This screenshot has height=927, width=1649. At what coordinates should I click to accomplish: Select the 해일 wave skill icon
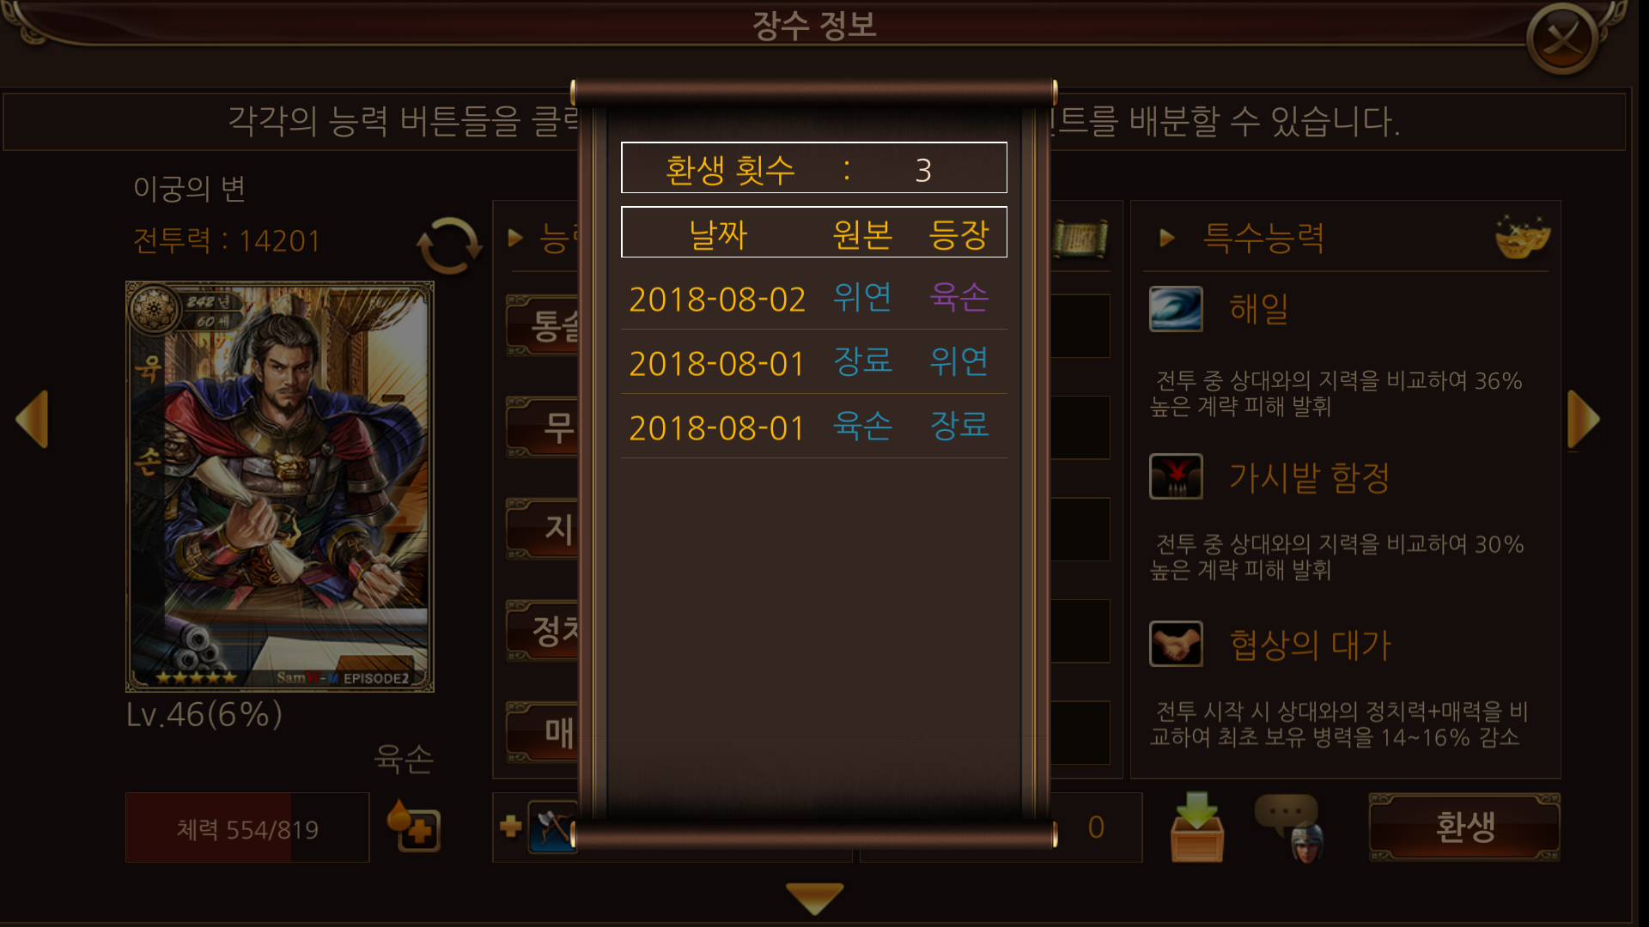(1176, 309)
